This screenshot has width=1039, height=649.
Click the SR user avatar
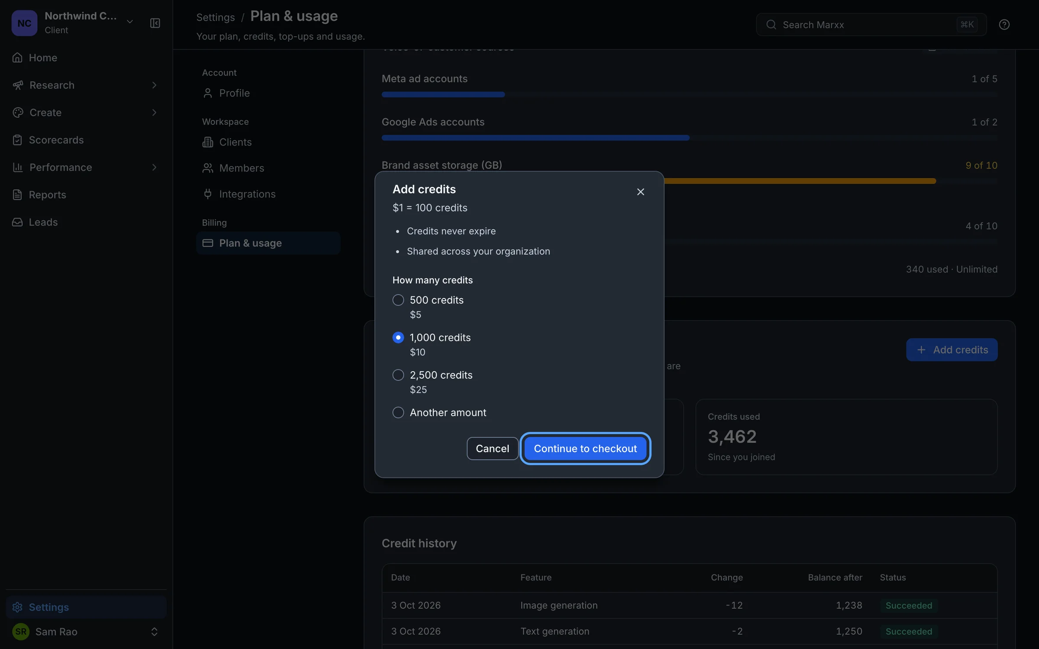21,632
